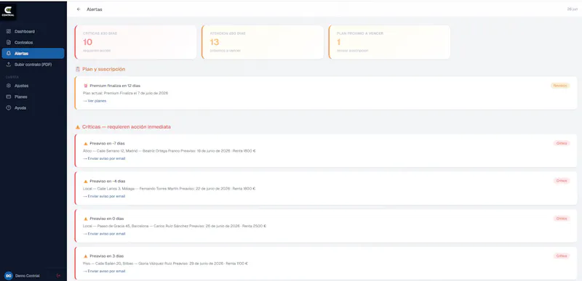Click the Beatriz Ortega Franco contract details
The height and width of the screenshot is (281, 582).
coord(170,151)
